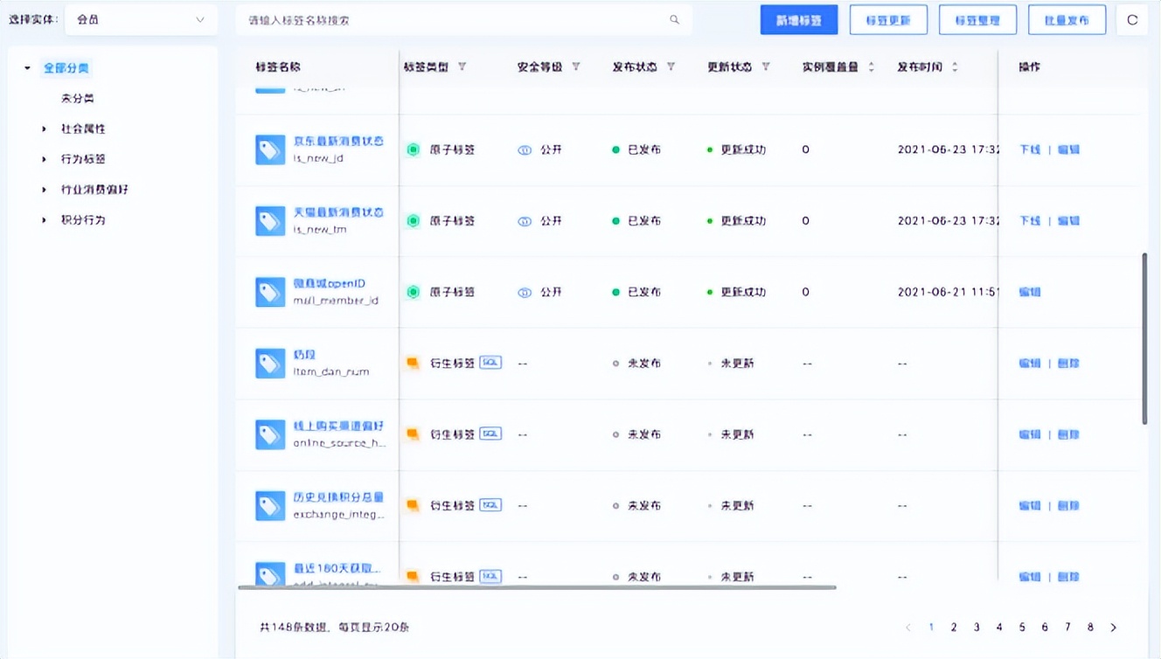Viewport: 1161px width, 659px height.
Task: Click the sort control on 发布时间 column
Action: click(x=953, y=66)
